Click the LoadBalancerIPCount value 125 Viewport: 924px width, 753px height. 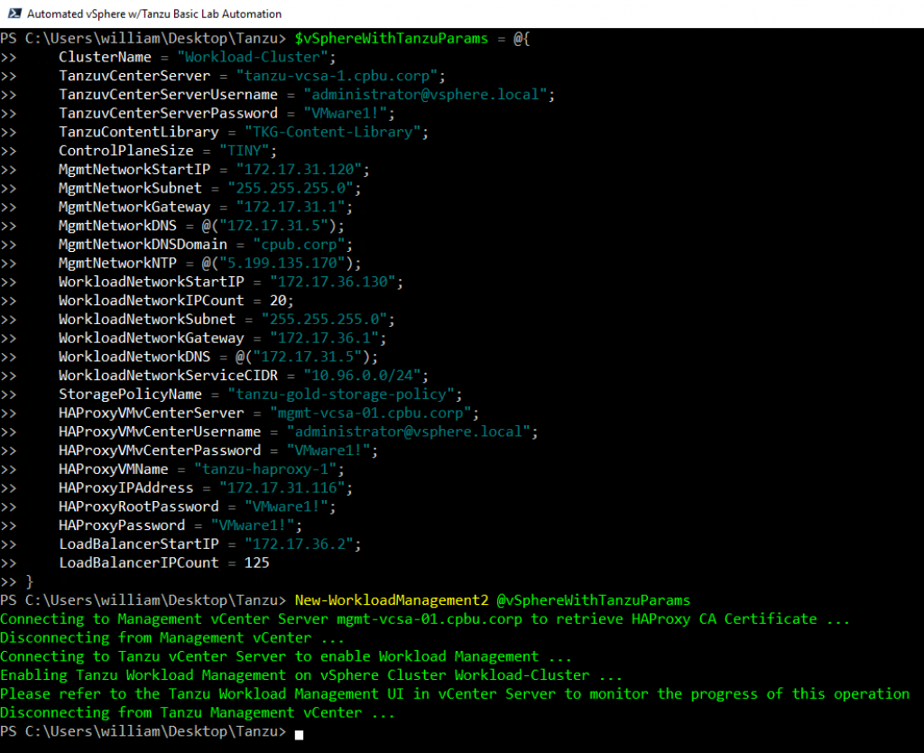[257, 563]
